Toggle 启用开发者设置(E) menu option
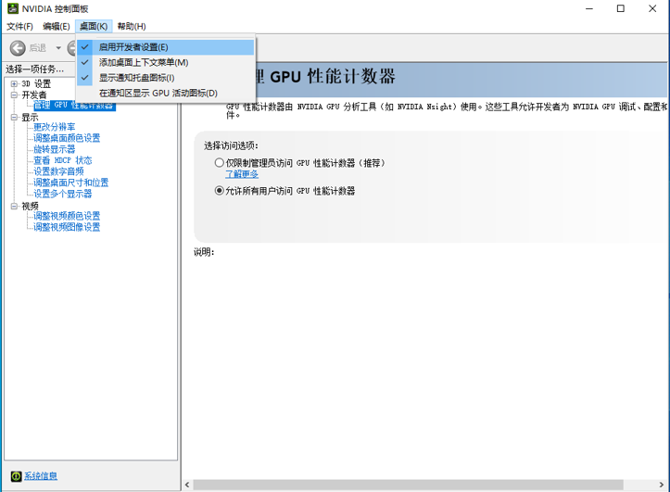 click(x=166, y=47)
